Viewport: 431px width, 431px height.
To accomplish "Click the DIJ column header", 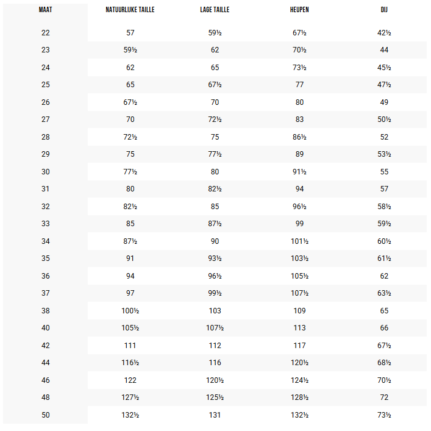I will (384, 10).
